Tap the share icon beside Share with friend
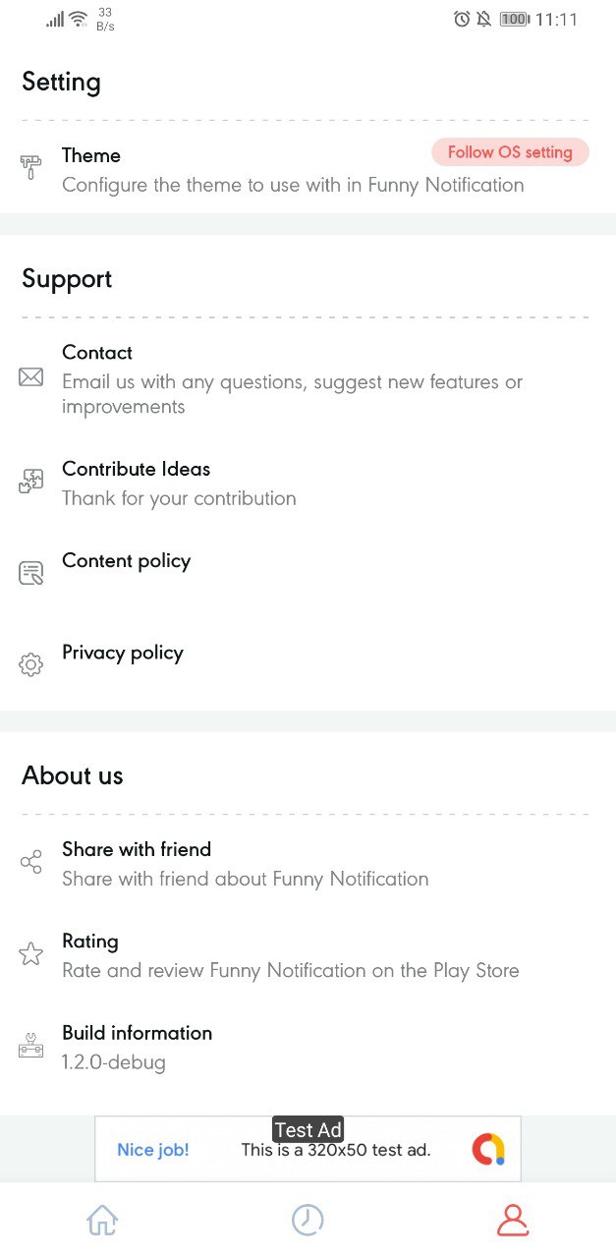 [31, 863]
